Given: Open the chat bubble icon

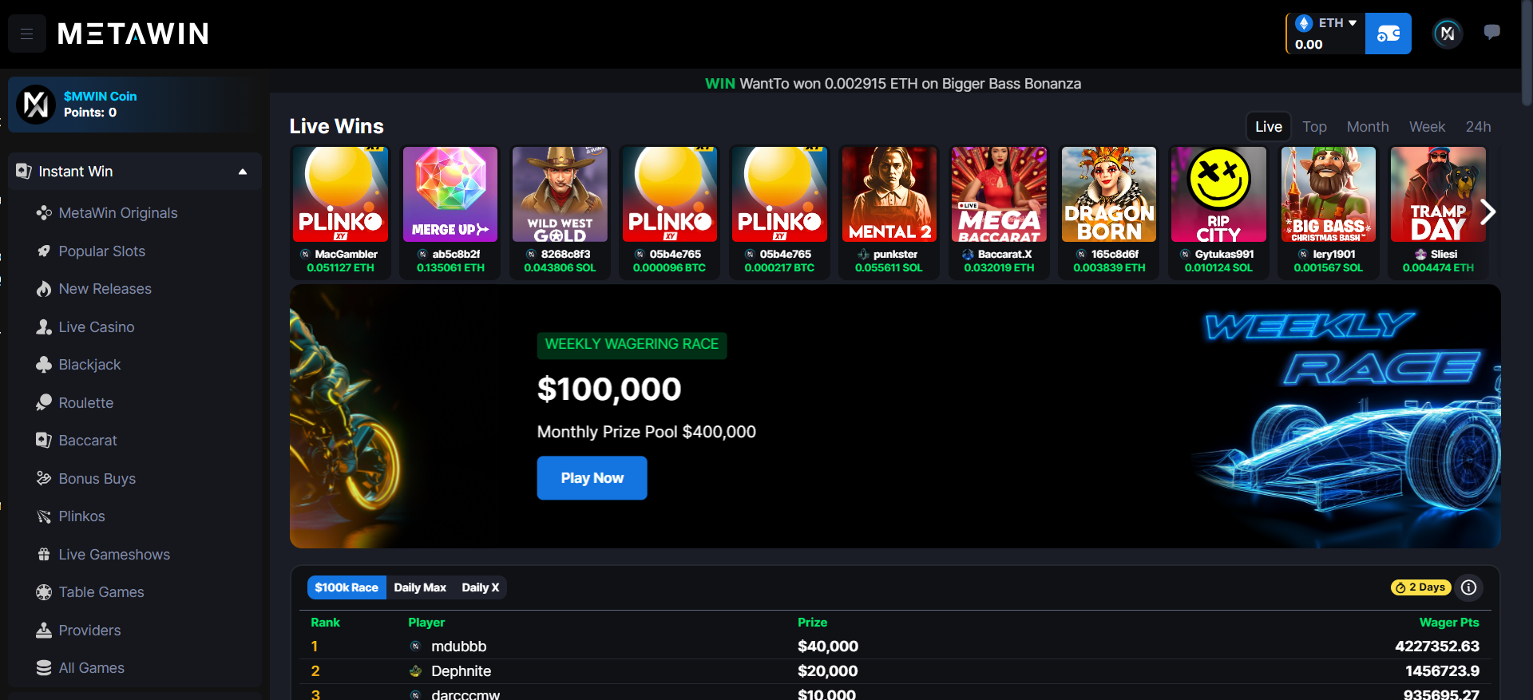Looking at the screenshot, I should pyautogui.click(x=1491, y=33).
